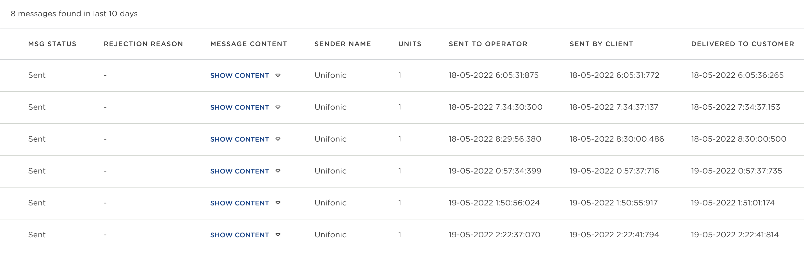The width and height of the screenshot is (804, 253).
Task: Click SENDER NAME column header
Action: point(342,44)
